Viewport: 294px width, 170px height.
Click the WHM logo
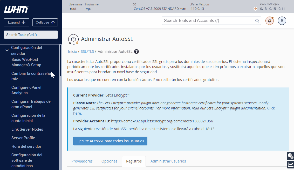tap(16, 9)
